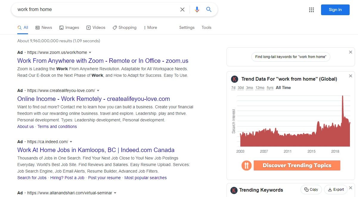This screenshot has height=197, width=358.
Task: Click the Discover Trending Topics banner
Action: pos(297,165)
